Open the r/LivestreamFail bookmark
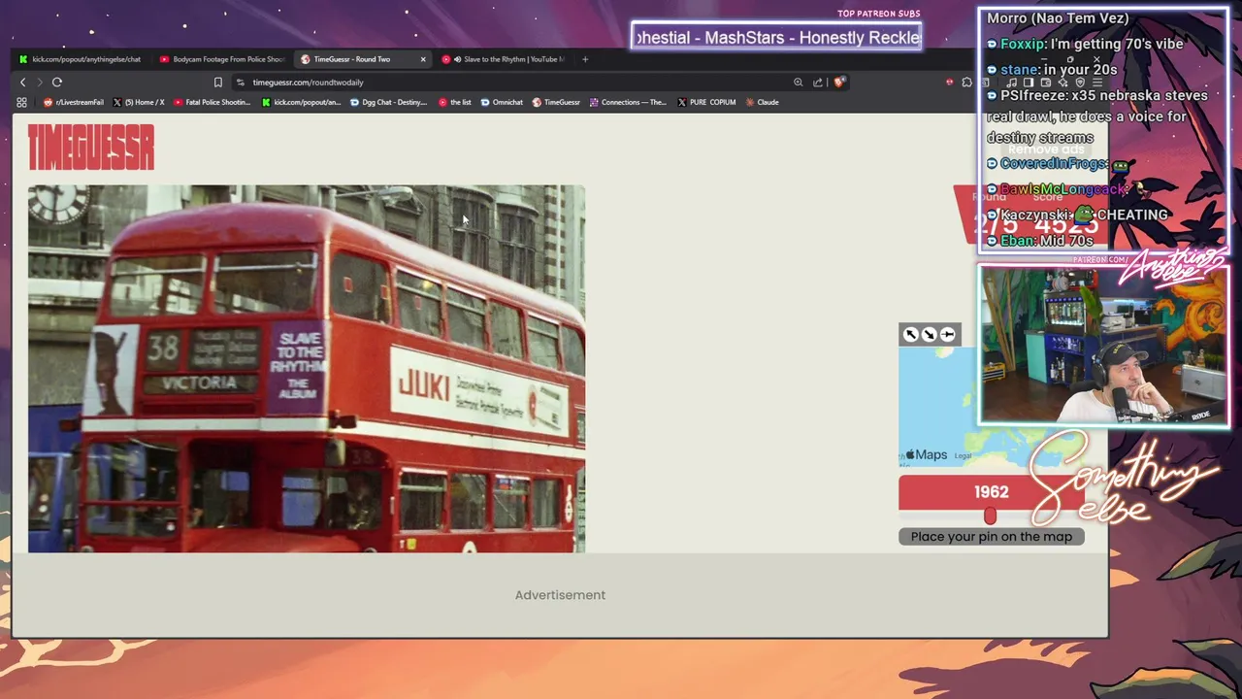This screenshot has height=699, width=1242. click(x=74, y=102)
